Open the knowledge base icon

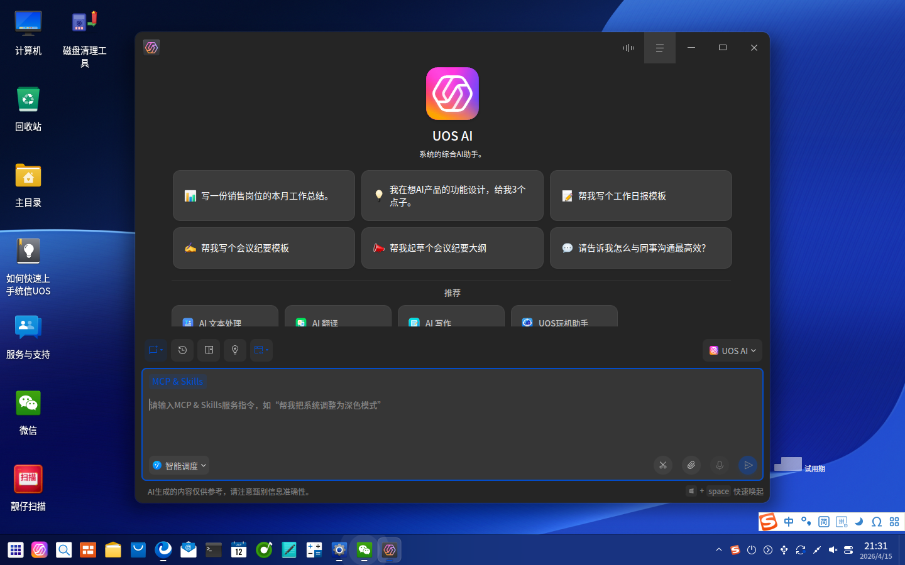tap(209, 350)
